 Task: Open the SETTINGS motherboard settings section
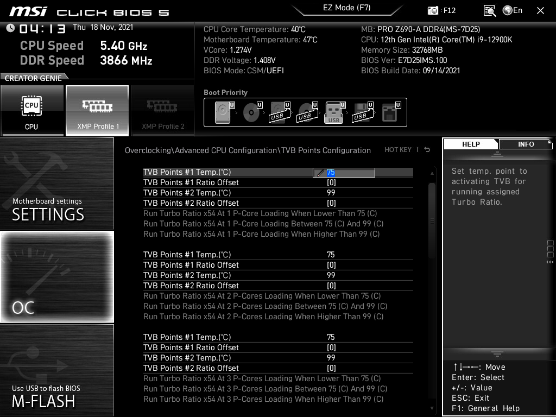56,184
